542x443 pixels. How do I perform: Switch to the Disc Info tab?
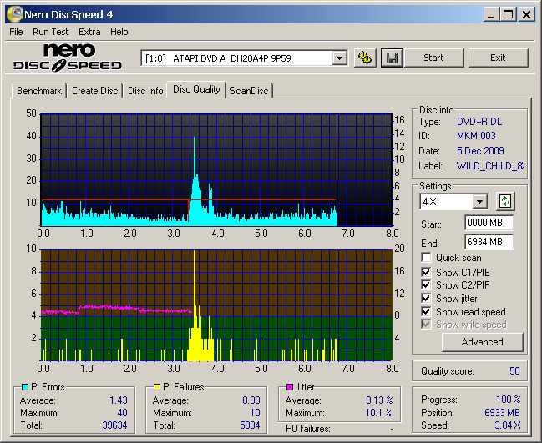click(145, 91)
